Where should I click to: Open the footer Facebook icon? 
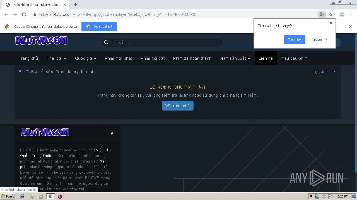pyautogui.click(x=112, y=134)
